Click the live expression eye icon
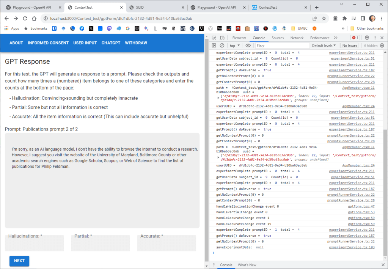Image resolution: width=388 pixels, height=269 pixels. [248, 46]
